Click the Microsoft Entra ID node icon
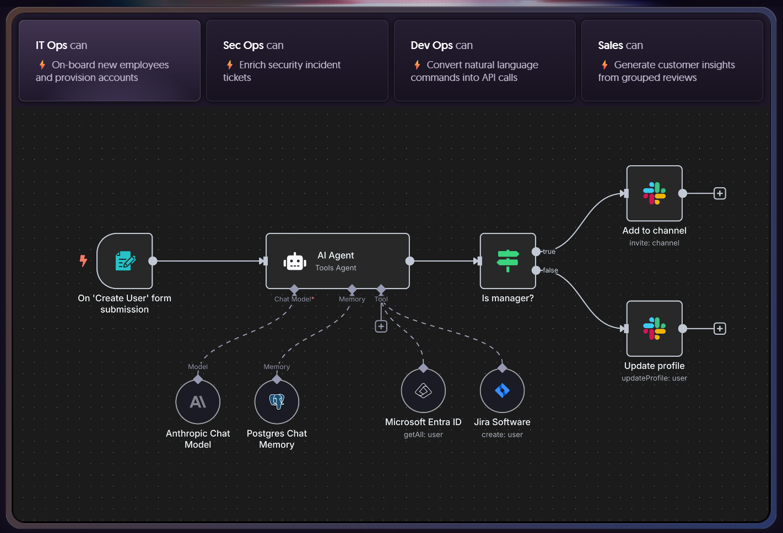 423,390
